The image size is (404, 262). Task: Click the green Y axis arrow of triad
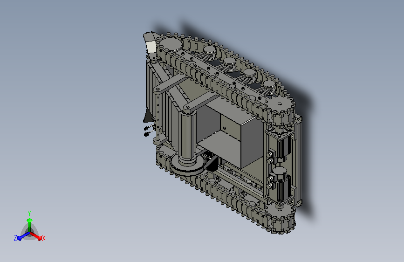tap(29, 224)
